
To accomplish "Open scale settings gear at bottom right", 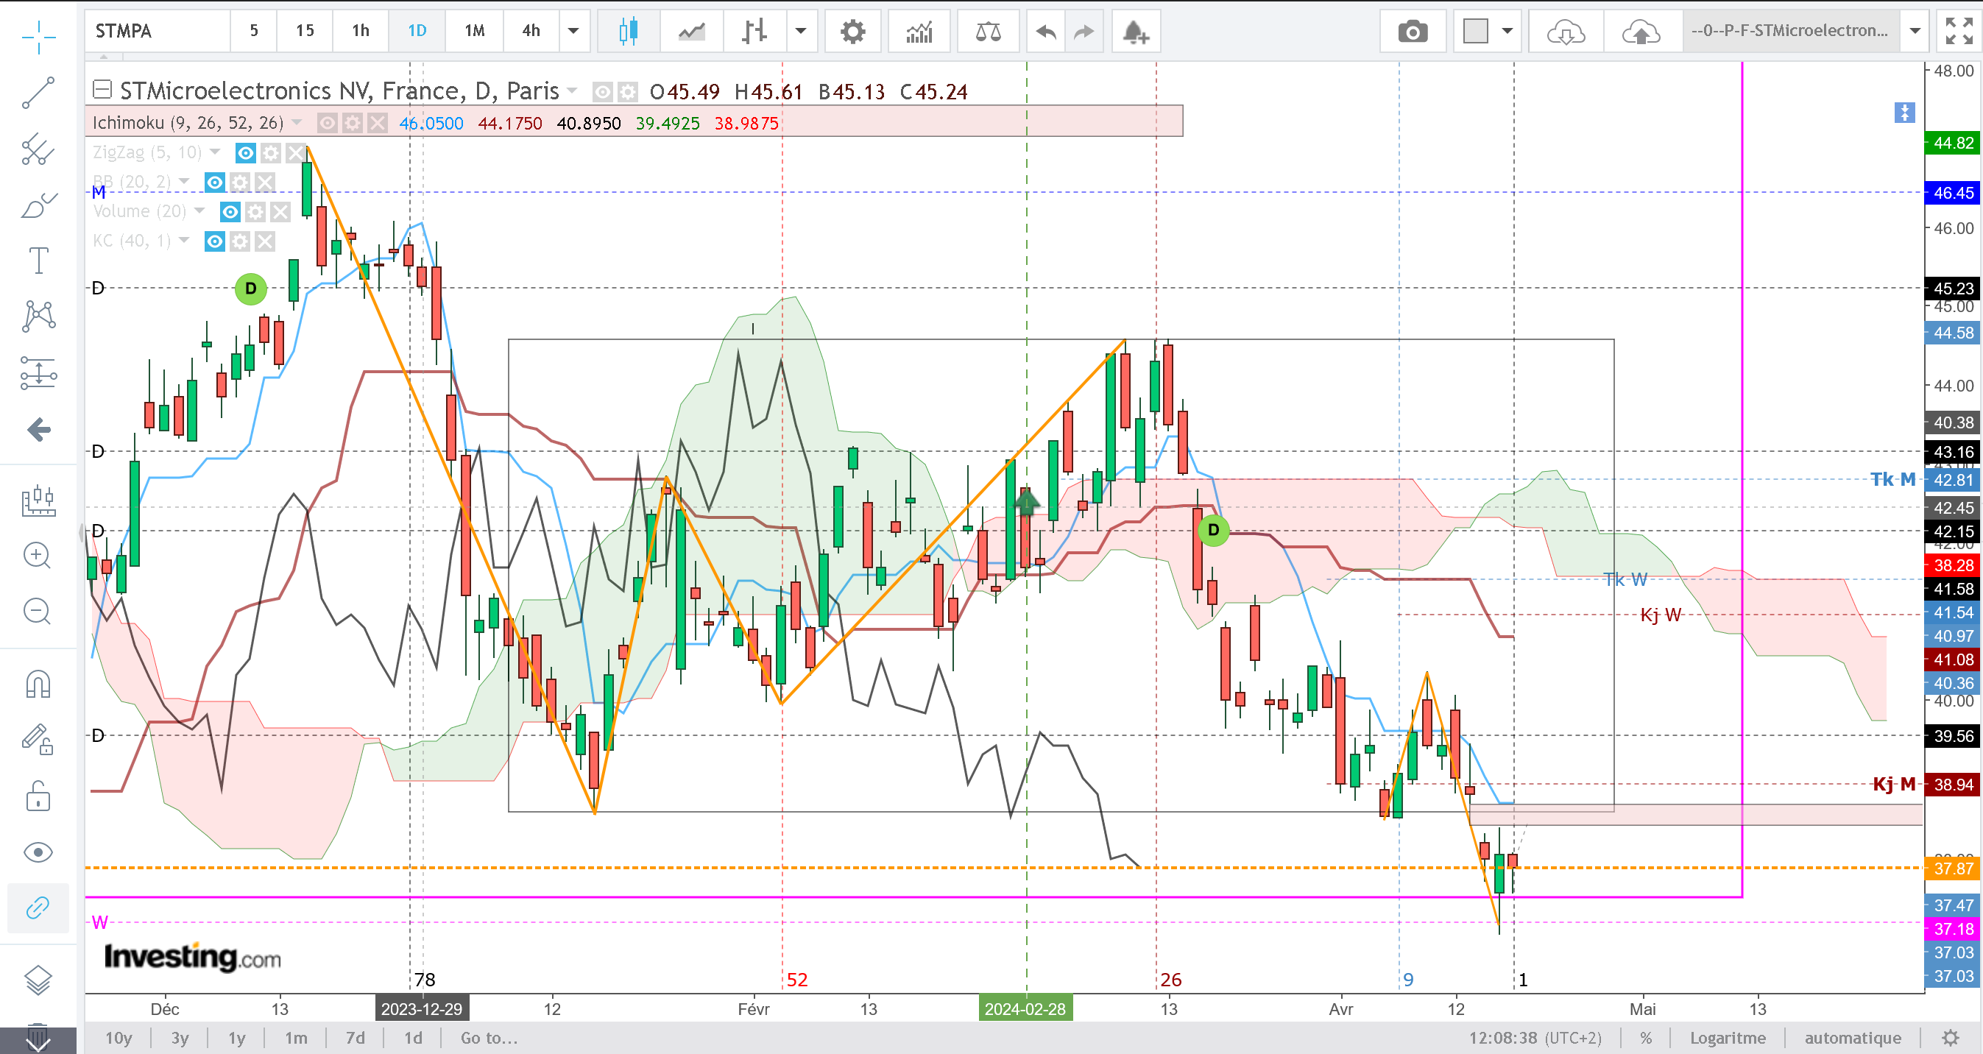I will point(1950,1038).
